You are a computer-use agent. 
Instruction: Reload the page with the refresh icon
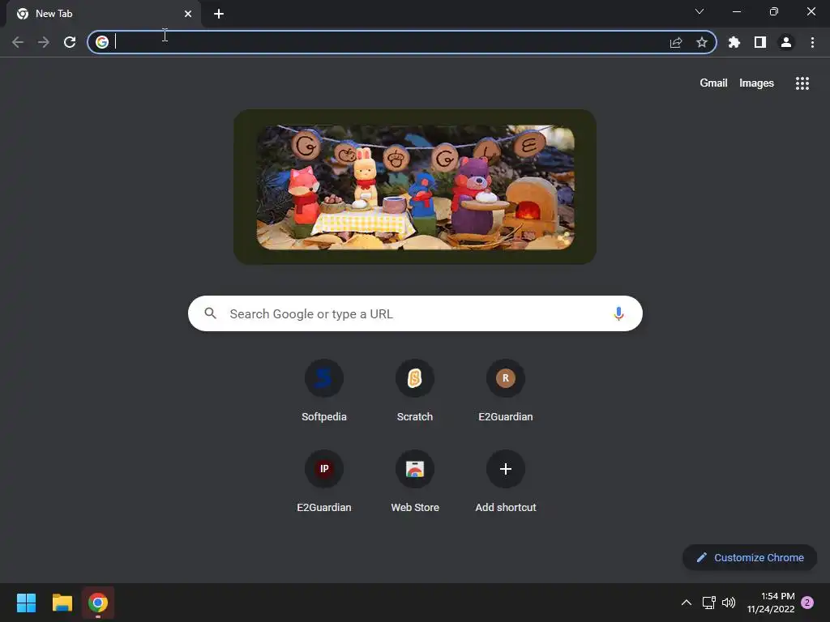coord(70,42)
